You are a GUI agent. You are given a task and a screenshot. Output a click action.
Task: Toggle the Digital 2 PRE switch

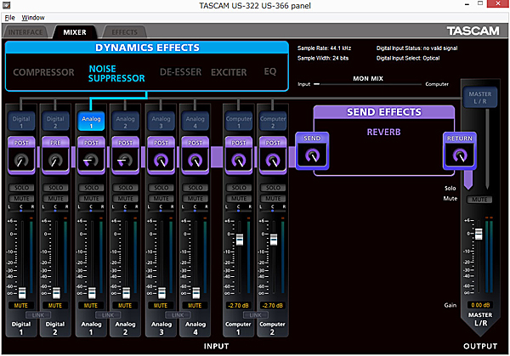pos(55,141)
